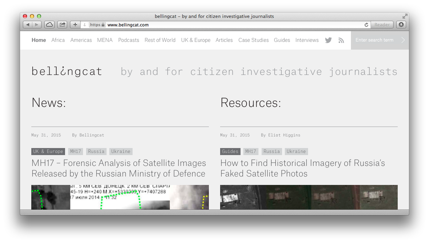
Task: Click the bellingcat site logo
Action: pyautogui.click(x=67, y=71)
